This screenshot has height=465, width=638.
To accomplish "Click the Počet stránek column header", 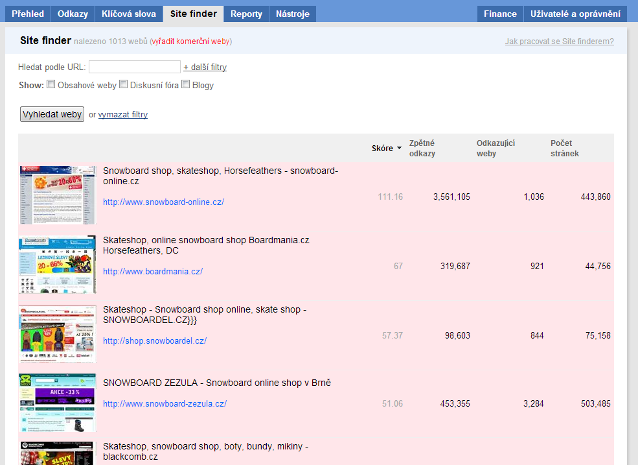I will tap(565, 149).
